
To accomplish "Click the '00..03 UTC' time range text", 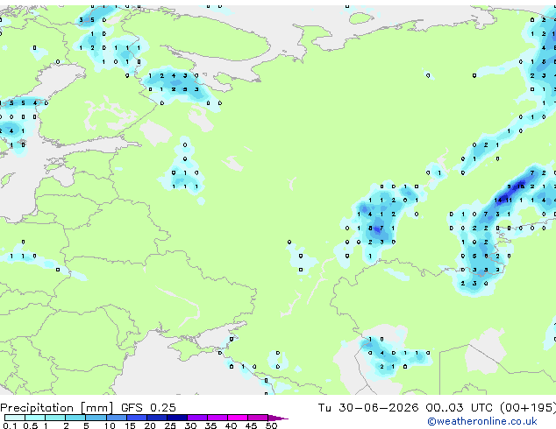I will [x=460, y=408].
